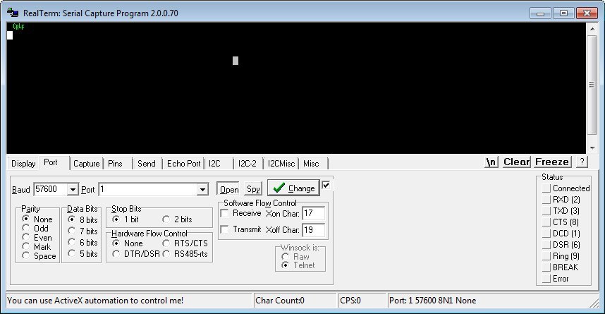
Task: Click terminal scrollbar down arrow
Action: 592,148
